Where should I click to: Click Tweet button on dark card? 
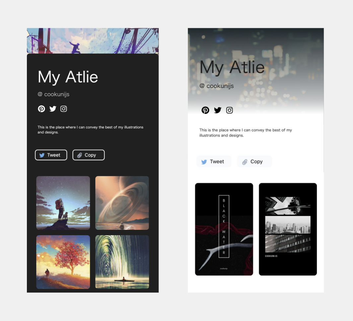pos(51,155)
